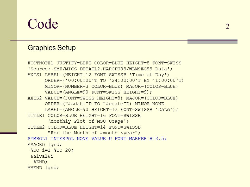The width and height of the screenshot is (250, 187).
Task: Click the '%MEND lgnd;' line
Action: (43, 168)
